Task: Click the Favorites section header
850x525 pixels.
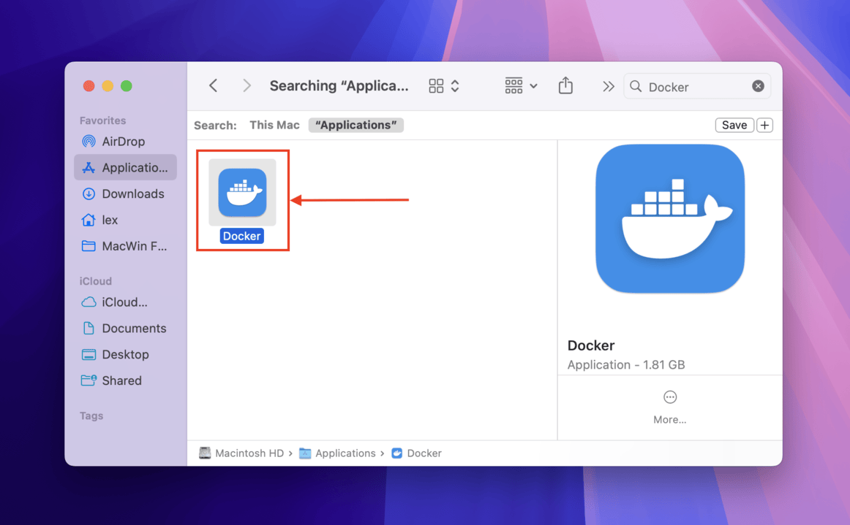Action: click(102, 120)
